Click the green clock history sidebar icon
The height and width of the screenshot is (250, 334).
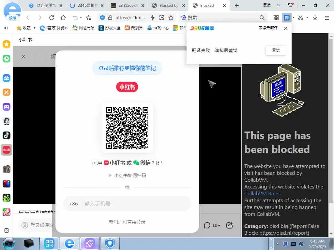click(7, 59)
